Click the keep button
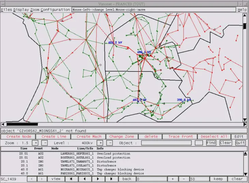Viewport: 249px width, 183px height. [x=218, y=179]
